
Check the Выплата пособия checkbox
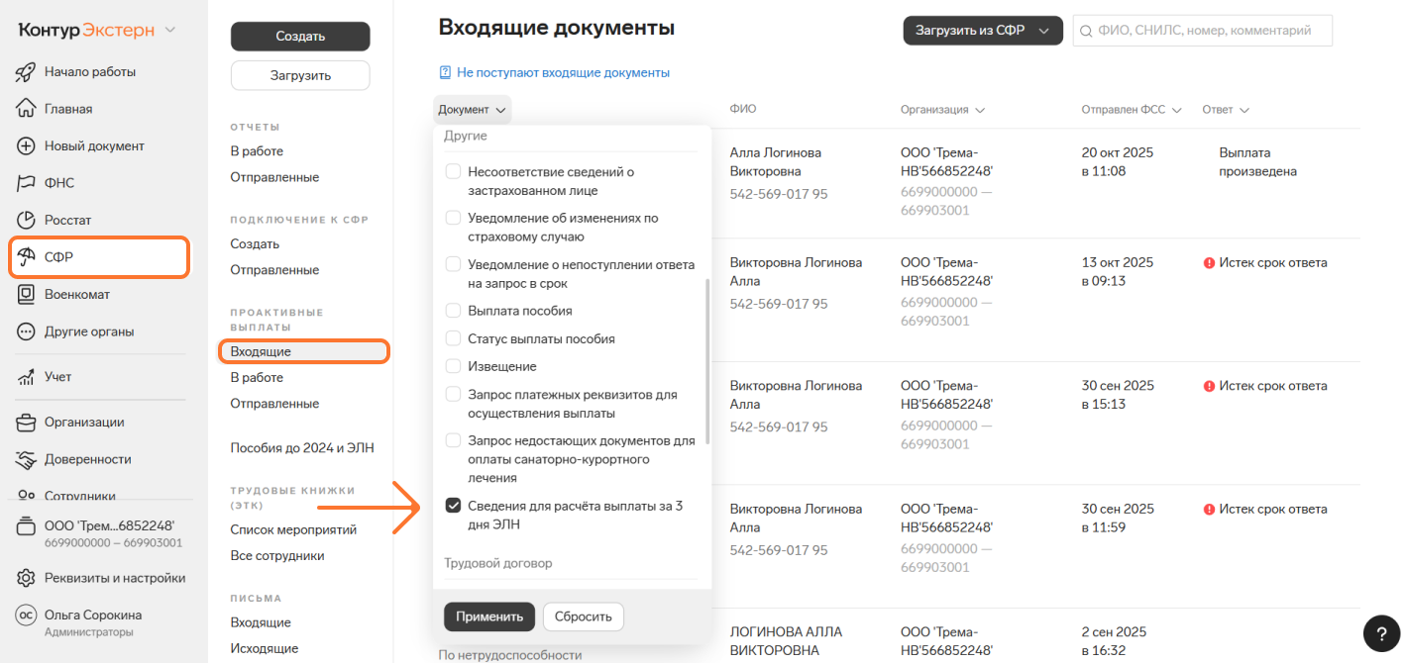453,311
